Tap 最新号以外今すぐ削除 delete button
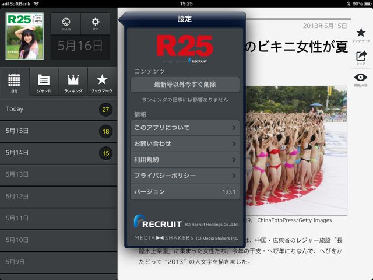The height and width of the screenshot is (280, 373). pyautogui.click(x=185, y=84)
